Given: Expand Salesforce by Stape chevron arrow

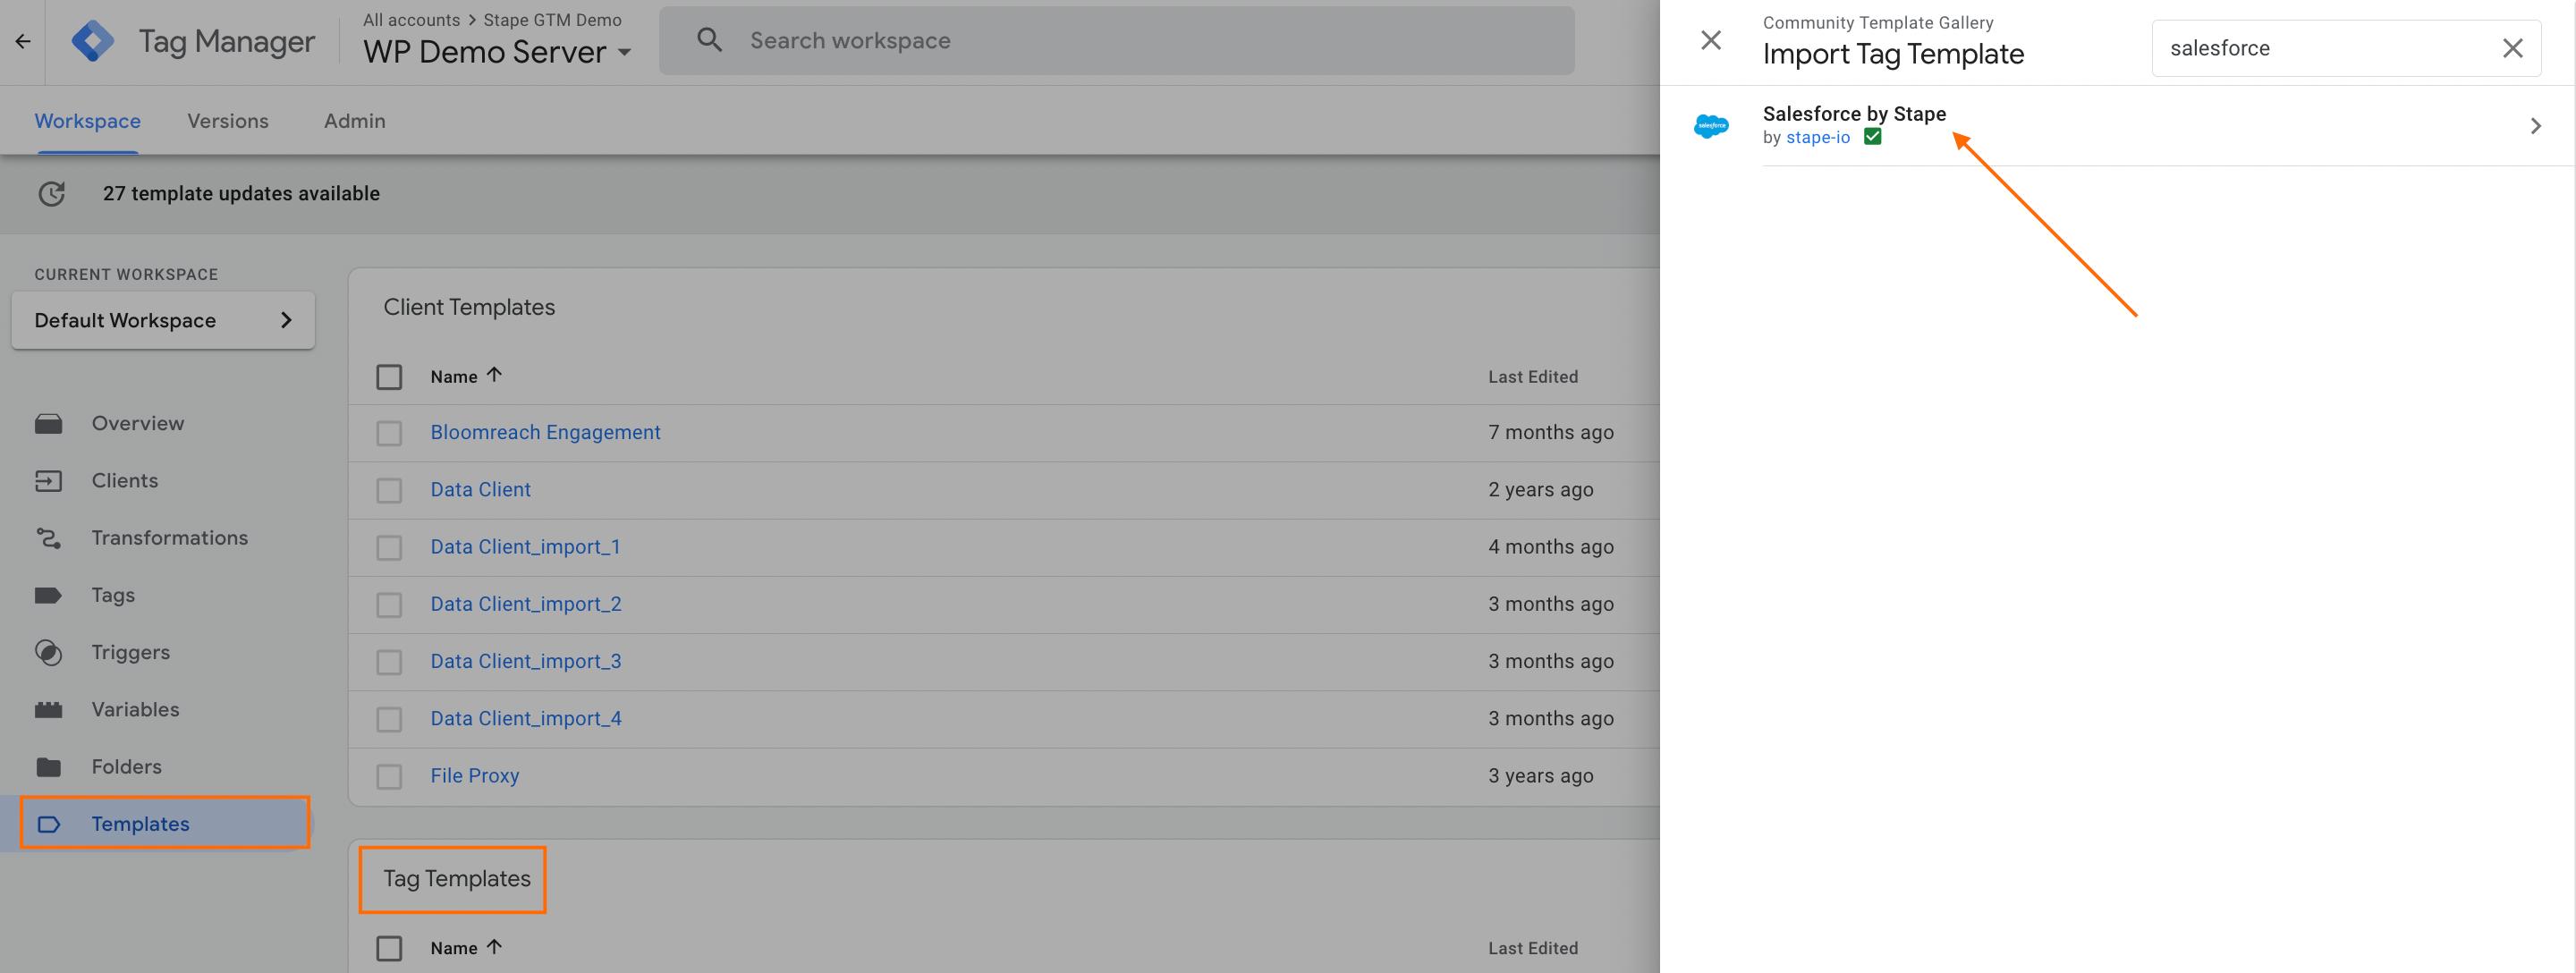Looking at the screenshot, I should click(x=2535, y=126).
